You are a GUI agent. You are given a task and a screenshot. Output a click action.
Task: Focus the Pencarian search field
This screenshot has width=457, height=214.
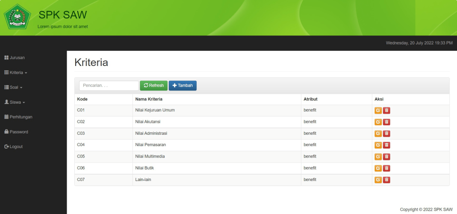108,85
